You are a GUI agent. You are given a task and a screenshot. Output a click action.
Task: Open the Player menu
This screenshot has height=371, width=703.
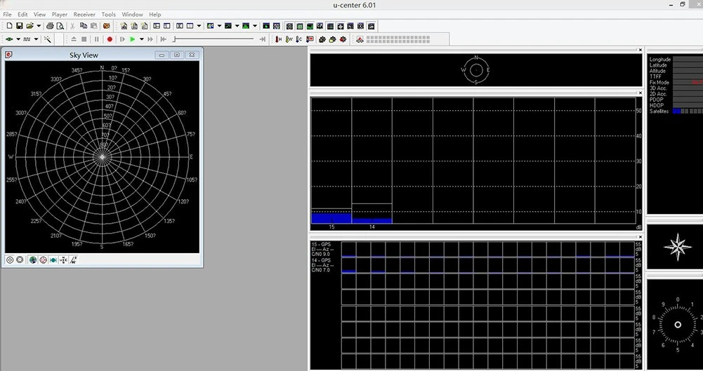pos(60,14)
